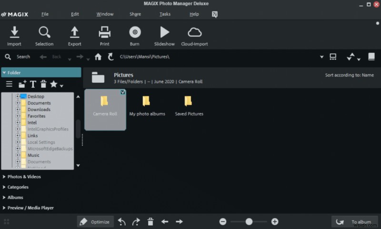Open the Share menu
Image resolution: width=381 pixels, height=229 pixels.
[x=135, y=14]
